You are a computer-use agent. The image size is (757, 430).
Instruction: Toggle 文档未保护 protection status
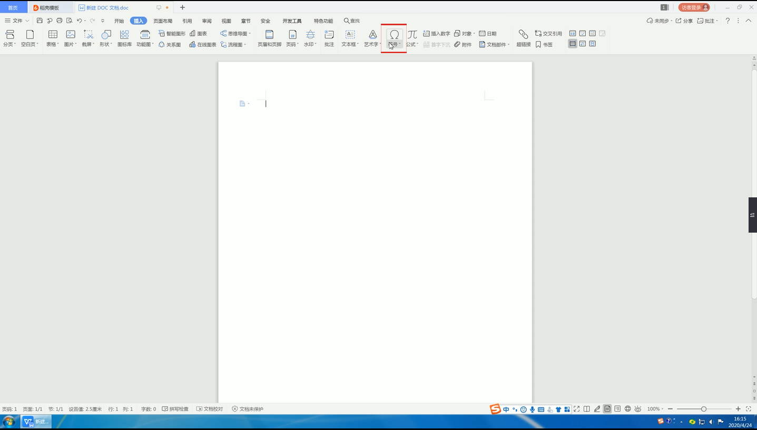pyautogui.click(x=248, y=409)
